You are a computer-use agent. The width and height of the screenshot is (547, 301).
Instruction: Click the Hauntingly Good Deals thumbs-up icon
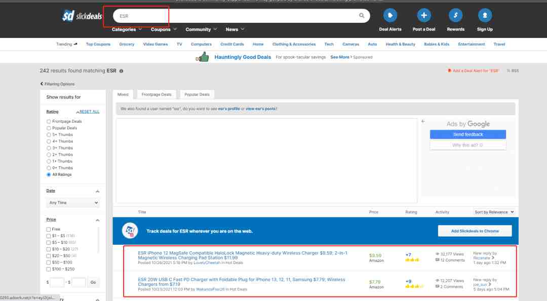click(x=202, y=57)
